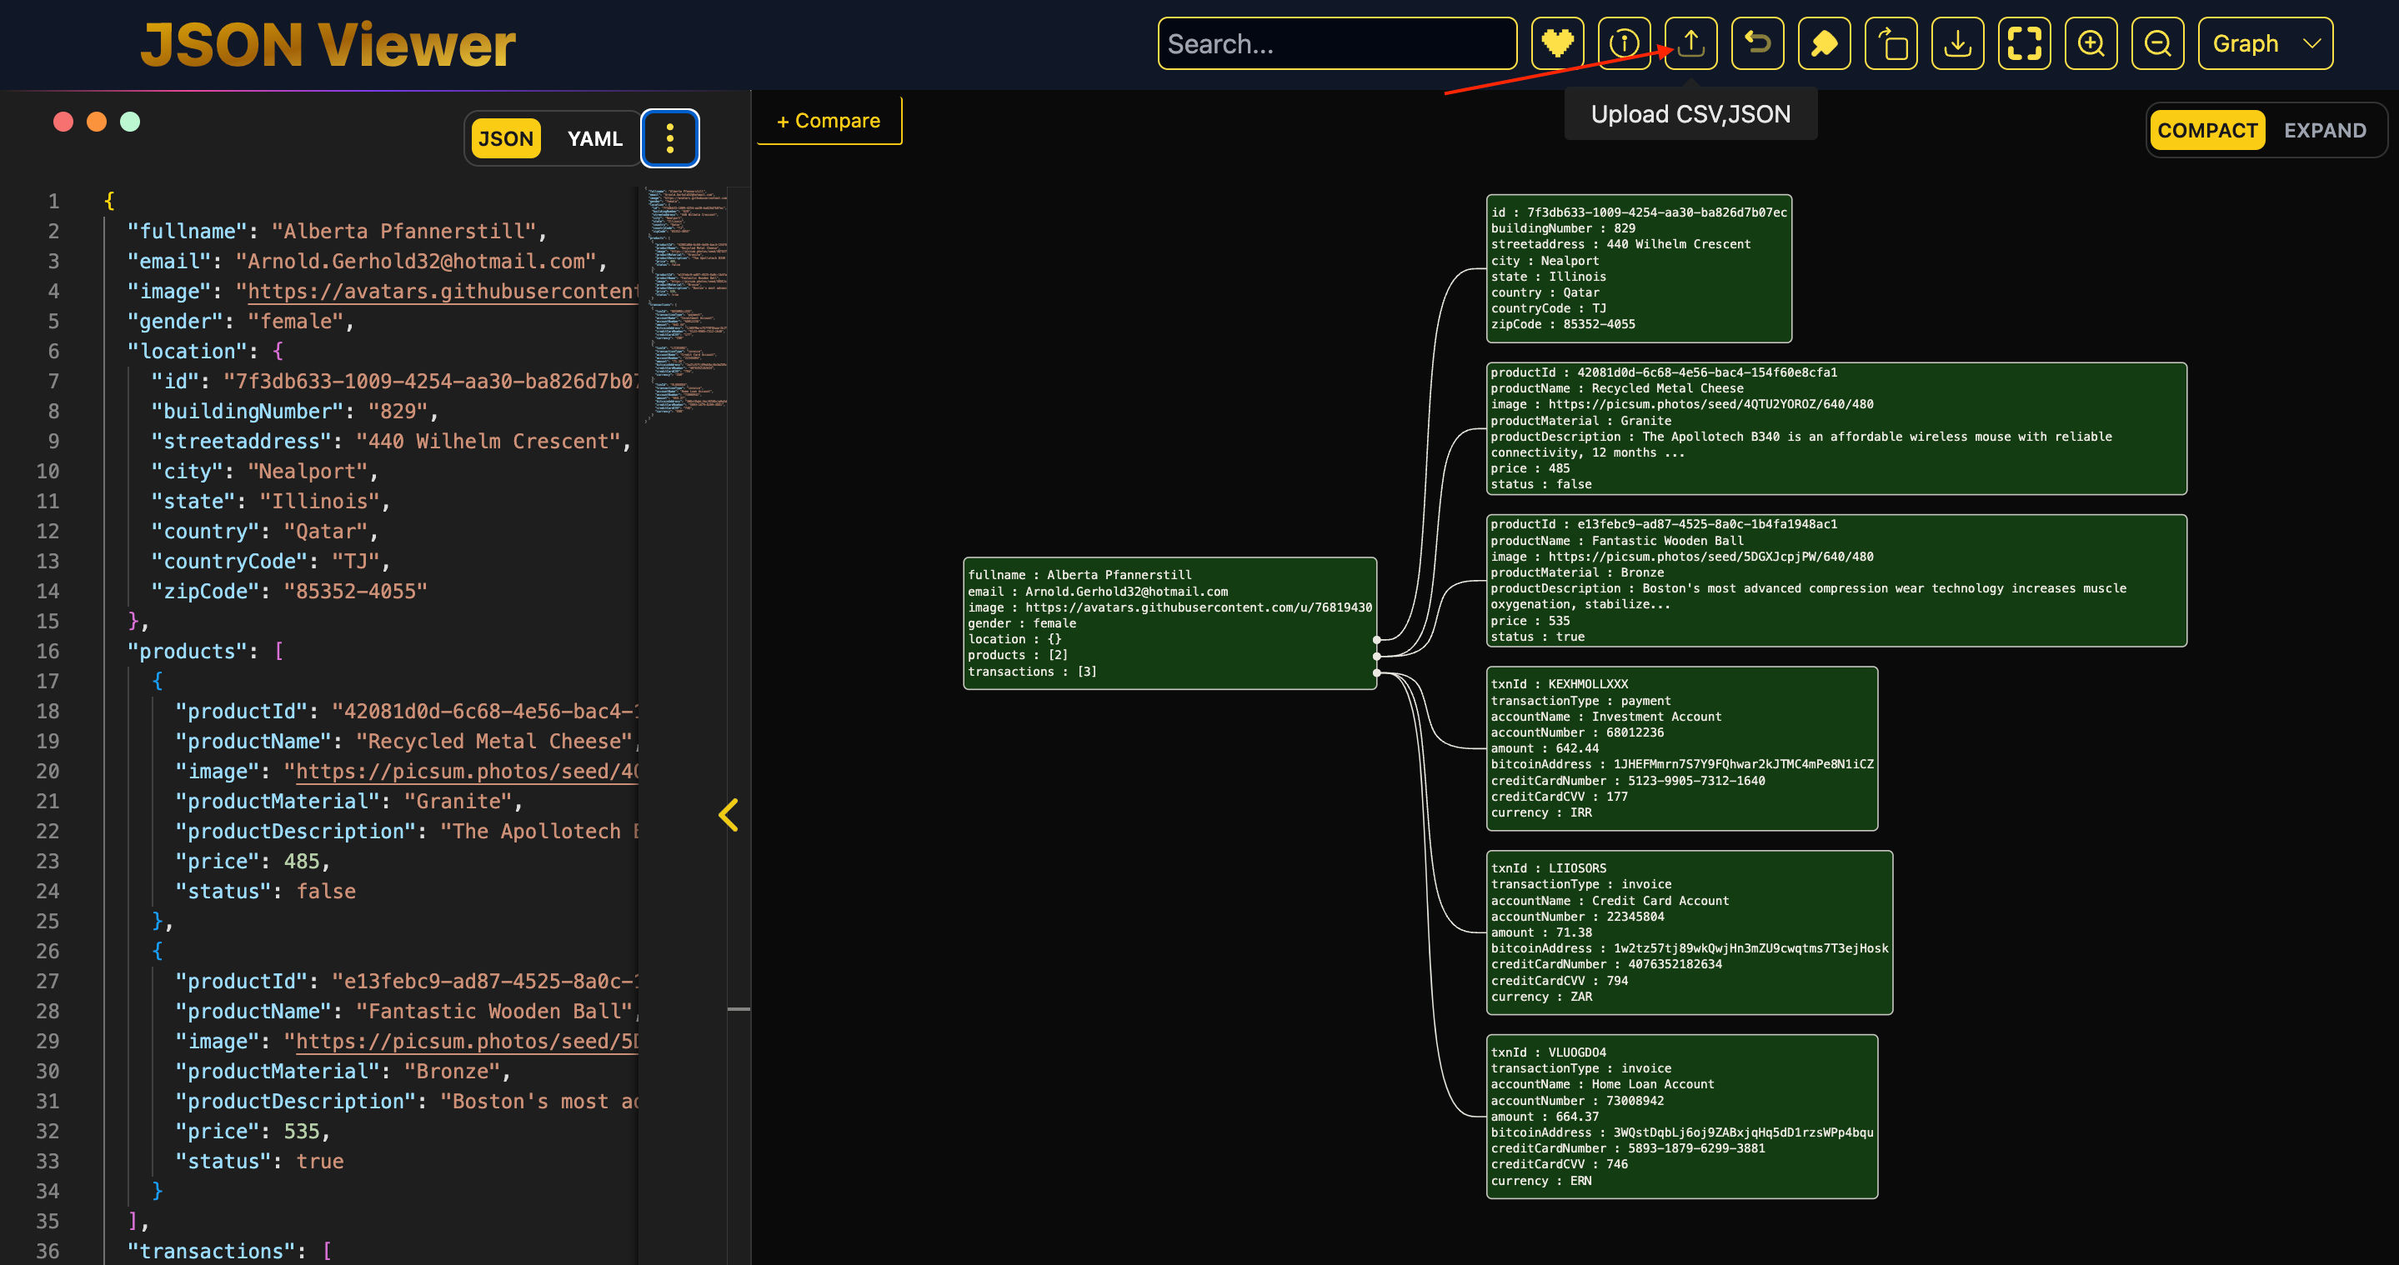Select the Recycled Metal Cheese product node
Viewport: 2399px width, 1265px height.
(1836, 429)
